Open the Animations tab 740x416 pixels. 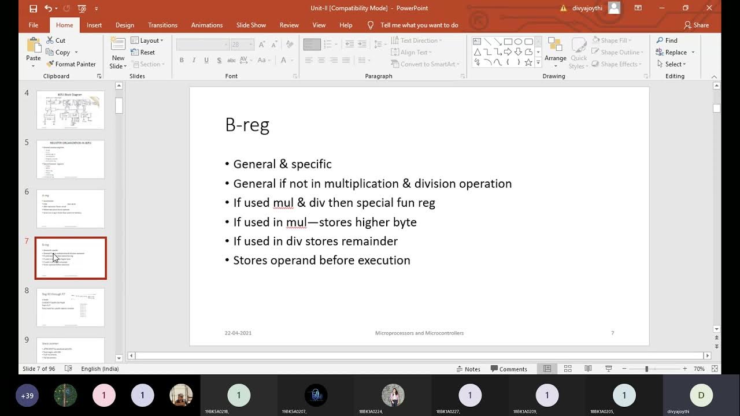click(207, 25)
